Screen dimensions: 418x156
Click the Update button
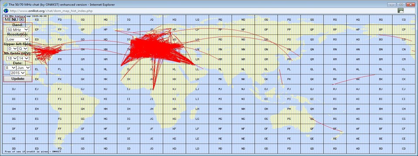(18, 79)
